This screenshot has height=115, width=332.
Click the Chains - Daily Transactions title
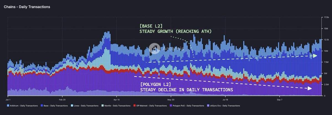(27, 7)
